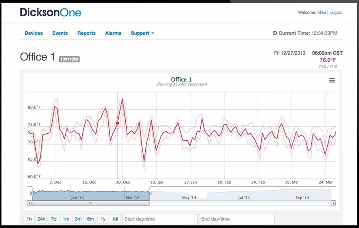Viewport: 359px width, 228px height.
Task: Click the 80.0°F y-axis label
Action: (x=34, y=107)
